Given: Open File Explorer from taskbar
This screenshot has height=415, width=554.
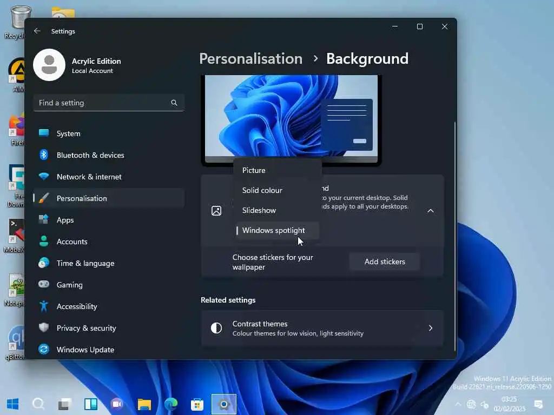Looking at the screenshot, I should tap(144, 404).
